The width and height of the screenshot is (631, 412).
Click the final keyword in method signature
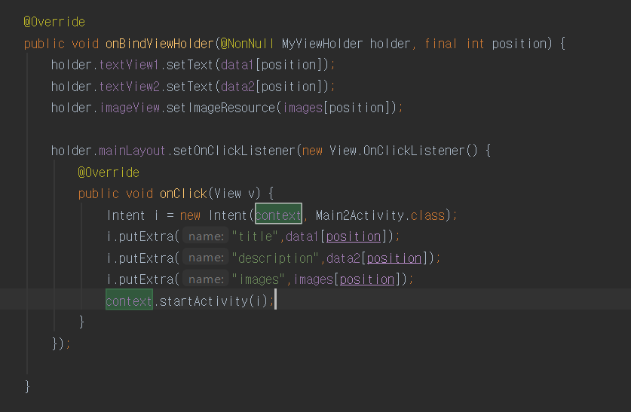441,44
